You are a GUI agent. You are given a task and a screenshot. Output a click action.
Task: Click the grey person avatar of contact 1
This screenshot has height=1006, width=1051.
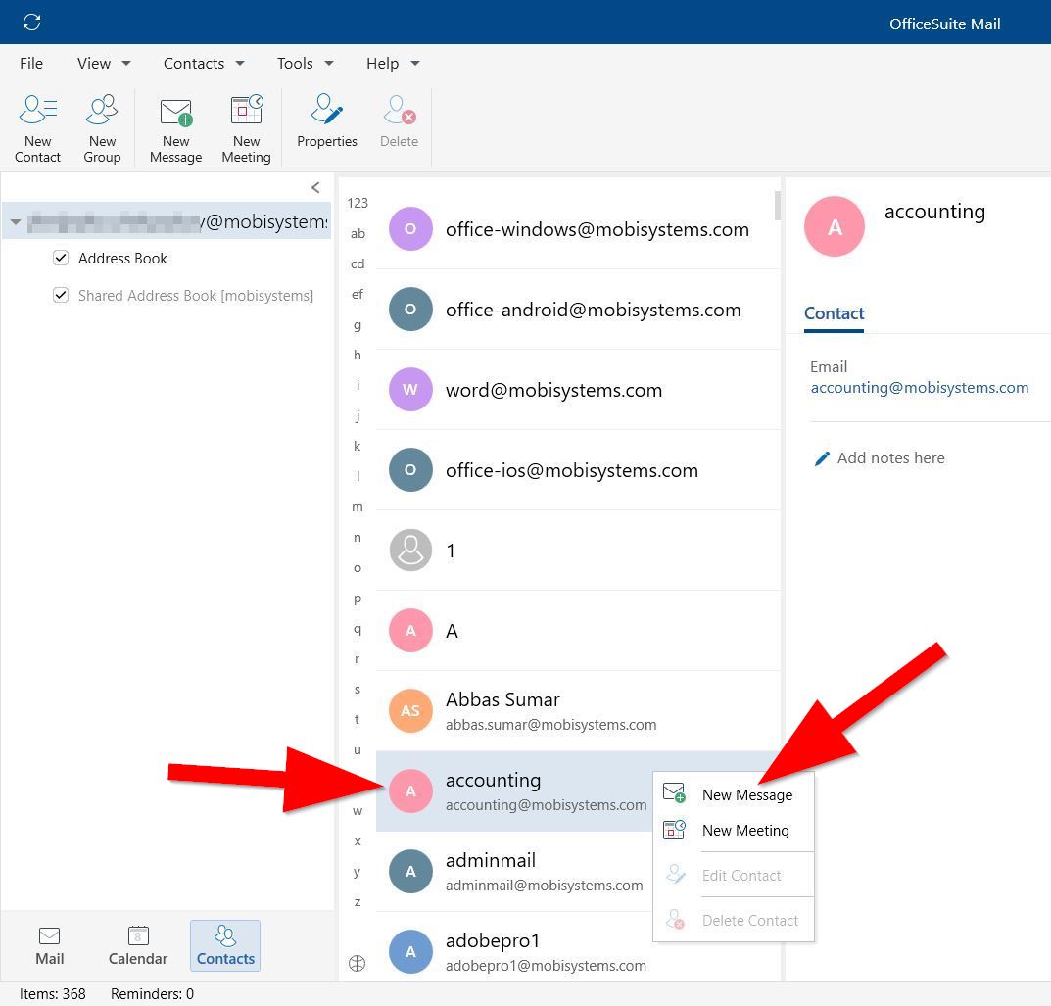[410, 551]
